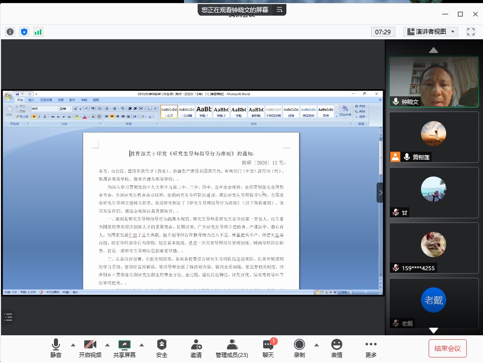Click the blue security shield icon
The image size is (483, 362).
[x=24, y=32]
